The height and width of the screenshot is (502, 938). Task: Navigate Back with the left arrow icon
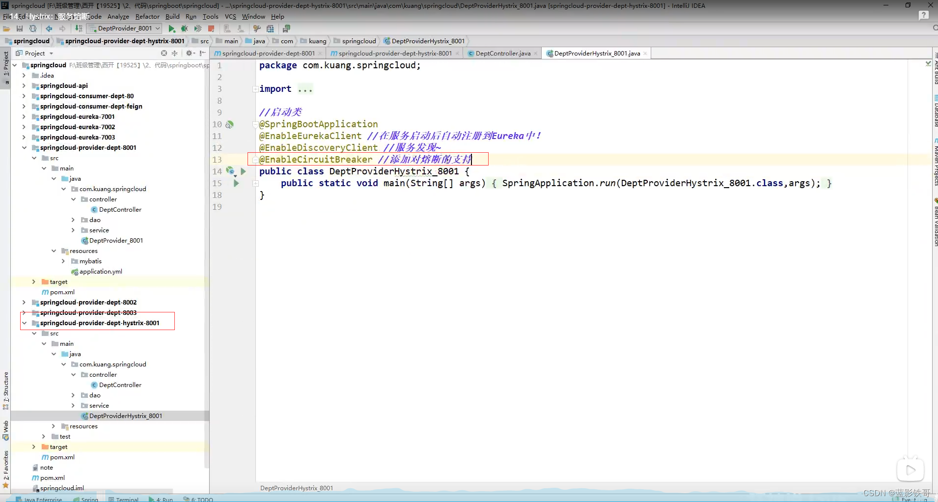click(49, 28)
